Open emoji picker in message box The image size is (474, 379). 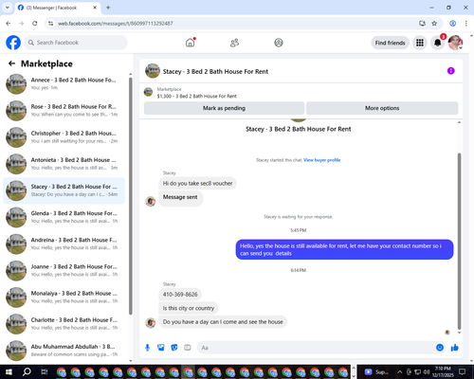[x=440, y=348]
